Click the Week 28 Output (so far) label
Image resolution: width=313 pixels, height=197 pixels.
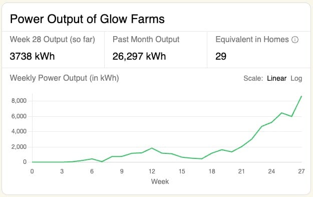click(52, 40)
